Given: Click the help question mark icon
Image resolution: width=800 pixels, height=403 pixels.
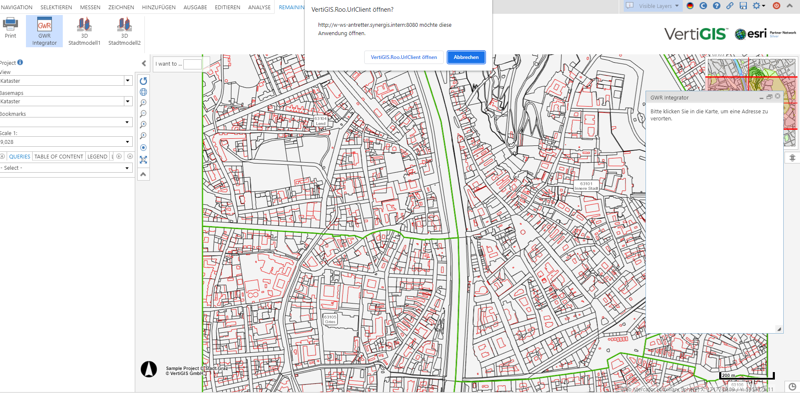Looking at the screenshot, I should 717,6.
